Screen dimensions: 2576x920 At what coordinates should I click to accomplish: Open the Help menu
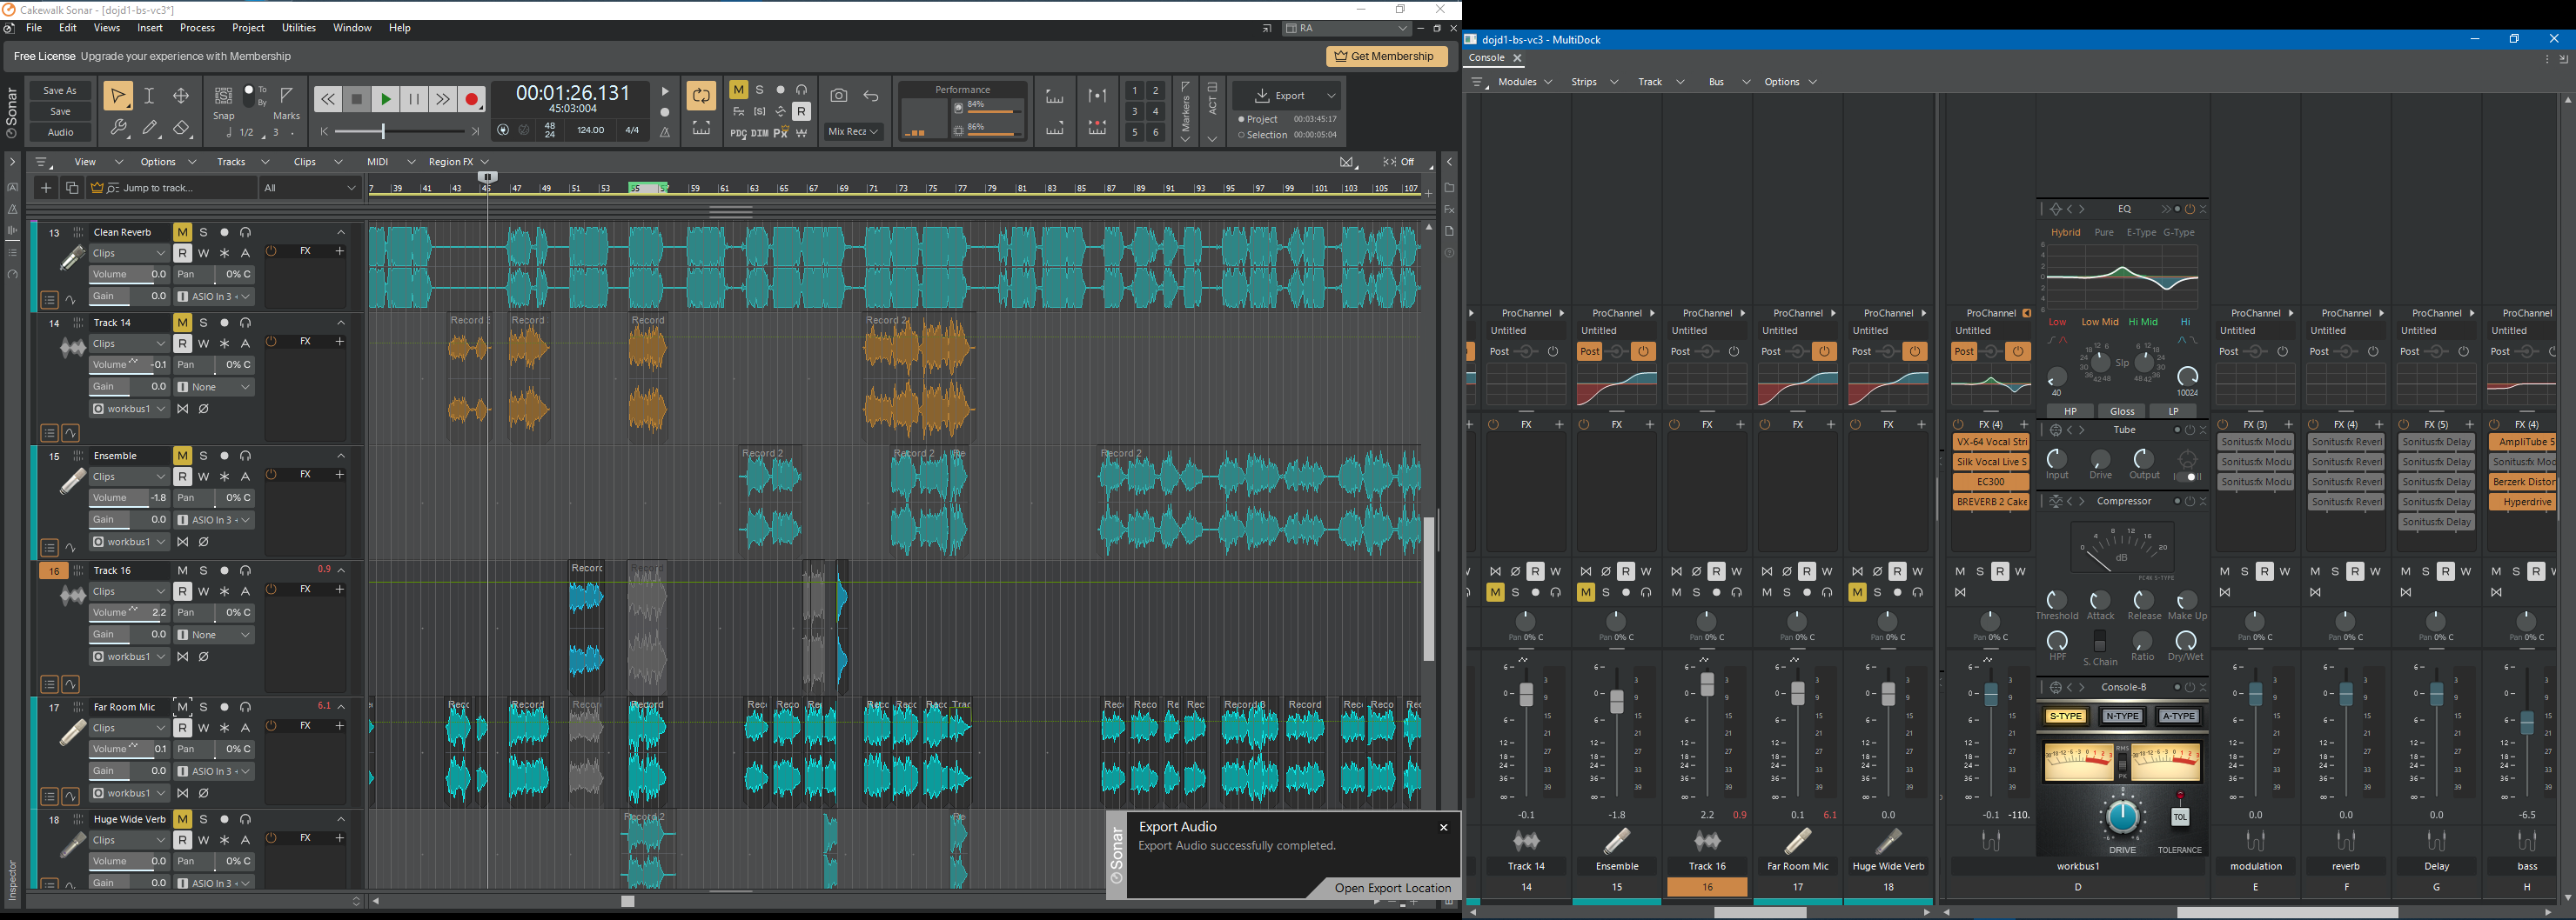400,28
